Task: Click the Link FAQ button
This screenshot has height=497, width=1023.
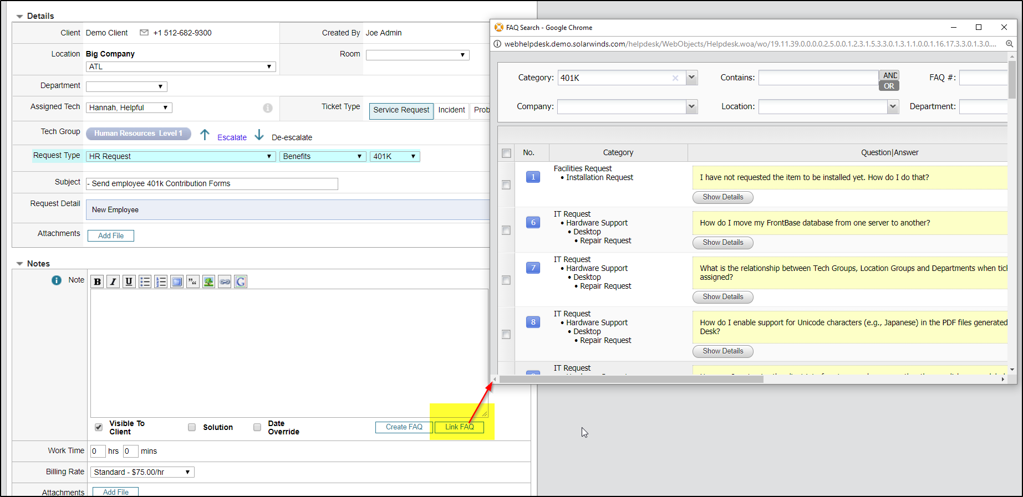Action: coord(460,427)
